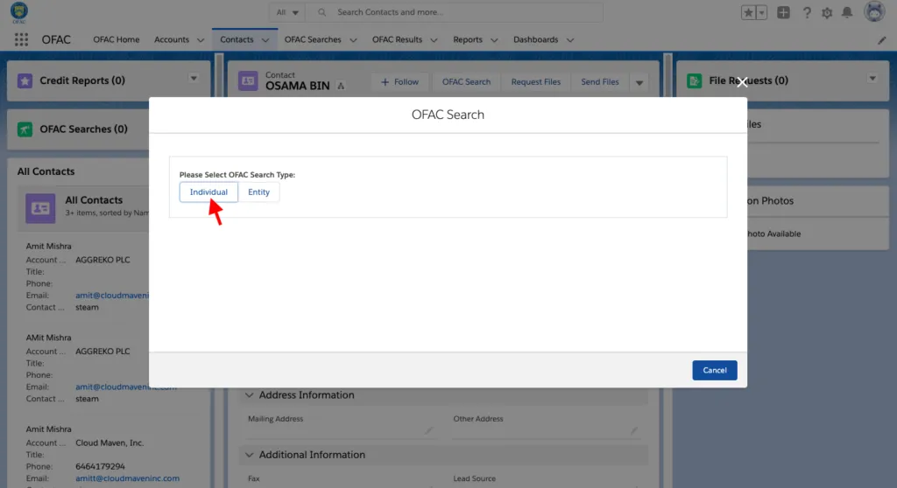Viewport: 897px width, 488px height.
Task: Open the user profile avatar
Action: (874, 12)
